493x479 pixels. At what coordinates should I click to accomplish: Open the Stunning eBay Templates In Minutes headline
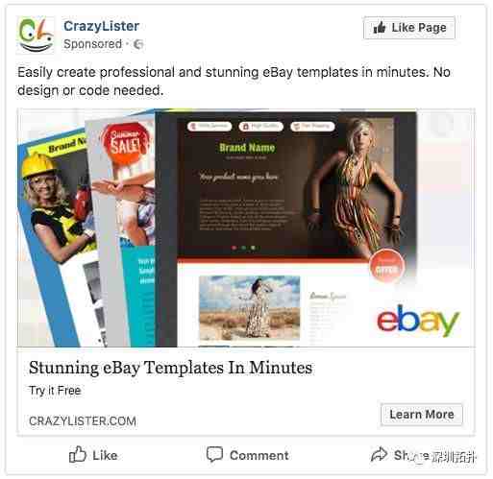click(x=170, y=368)
